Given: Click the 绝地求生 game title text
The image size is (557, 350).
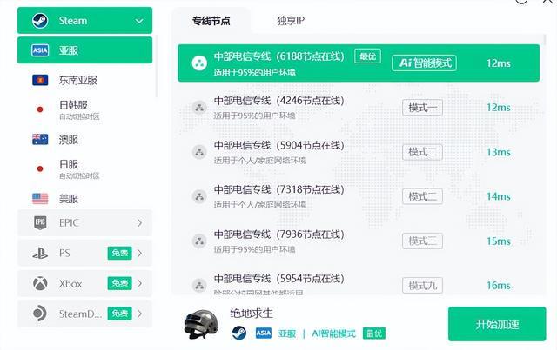Looking at the screenshot, I should 252,314.
